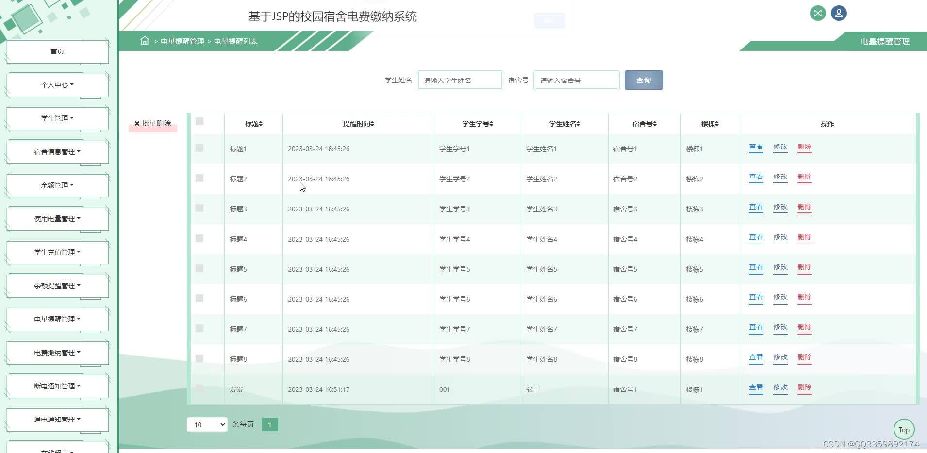The image size is (927, 453).
Task: Tick the select-all header checkbox
Action: click(199, 121)
